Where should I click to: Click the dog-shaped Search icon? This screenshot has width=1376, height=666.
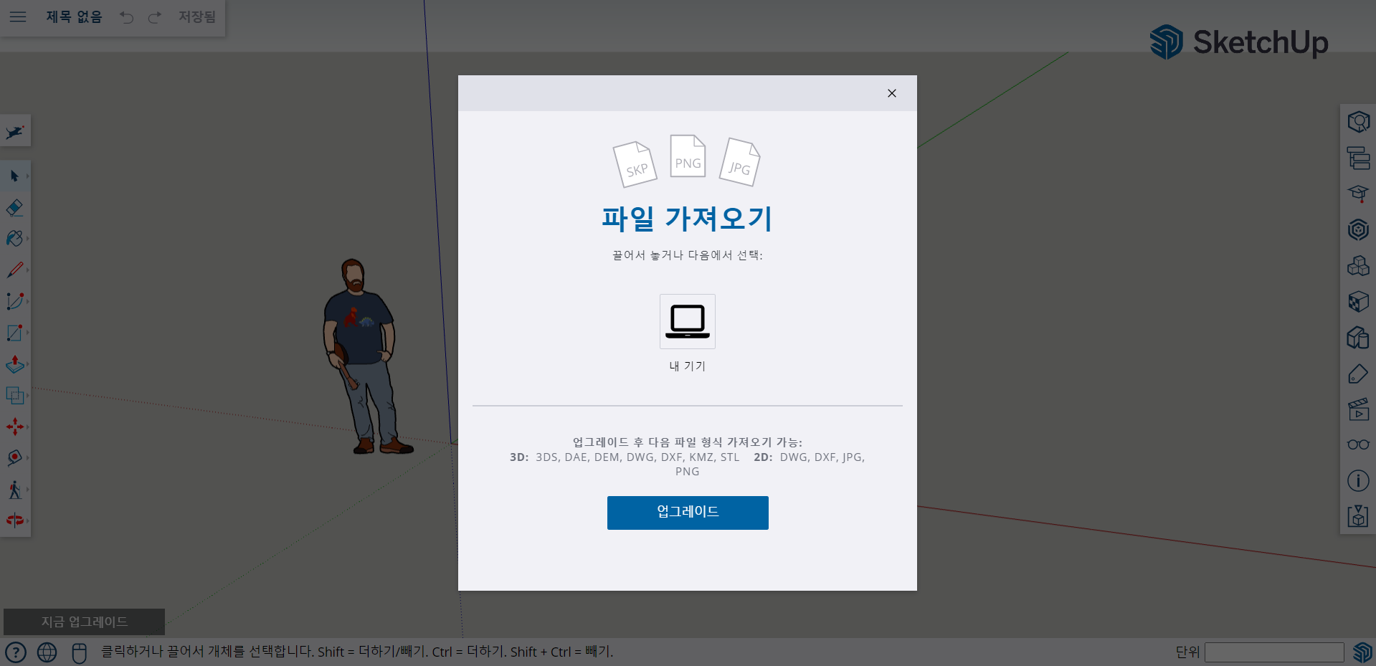tap(14, 132)
